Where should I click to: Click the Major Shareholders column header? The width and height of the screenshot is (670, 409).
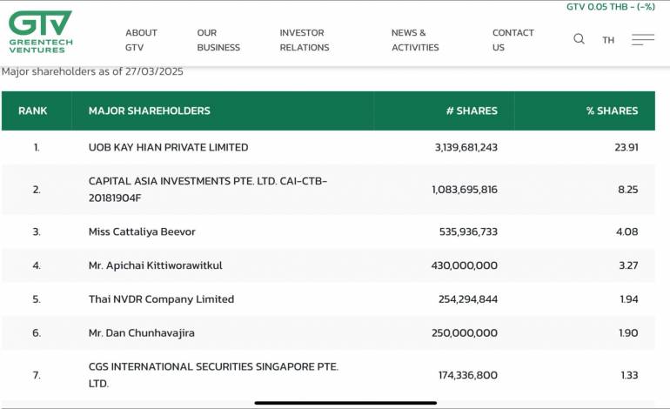pos(149,111)
